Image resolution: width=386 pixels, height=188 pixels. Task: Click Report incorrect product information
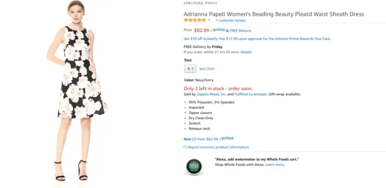point(219,147)
